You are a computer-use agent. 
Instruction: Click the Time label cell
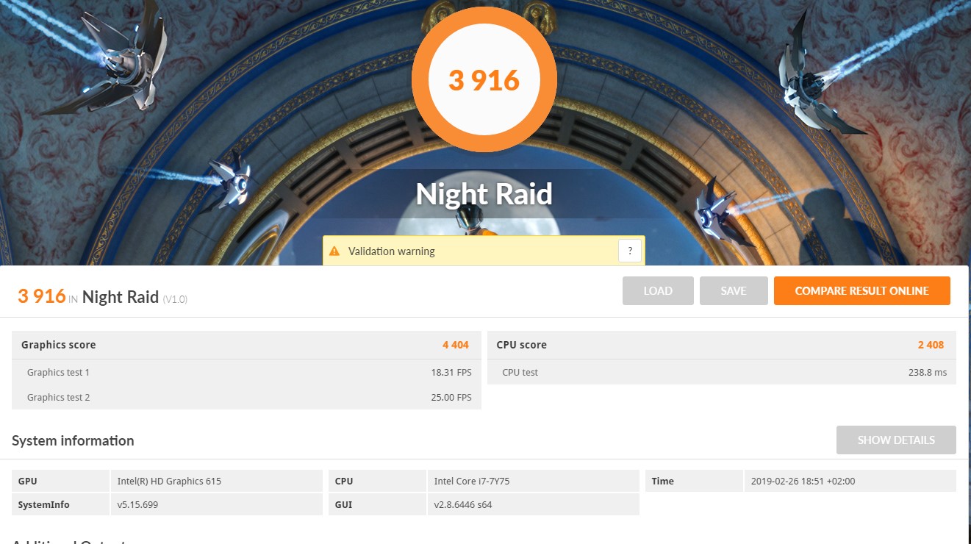[x=695, y=481]
